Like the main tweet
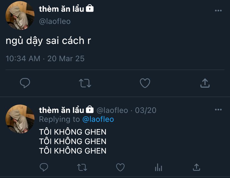This screenshot has height=178, width=230. point(145,83)
